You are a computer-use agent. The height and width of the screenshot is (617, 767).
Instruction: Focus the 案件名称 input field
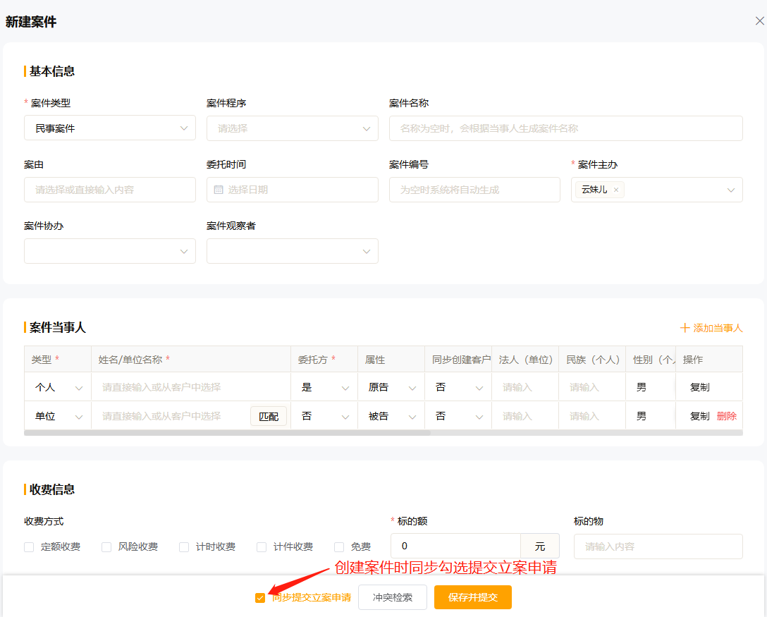coord(565,128)
